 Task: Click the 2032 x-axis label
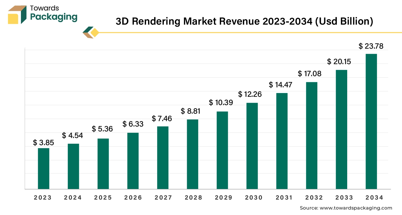click(x=314, y=198)
